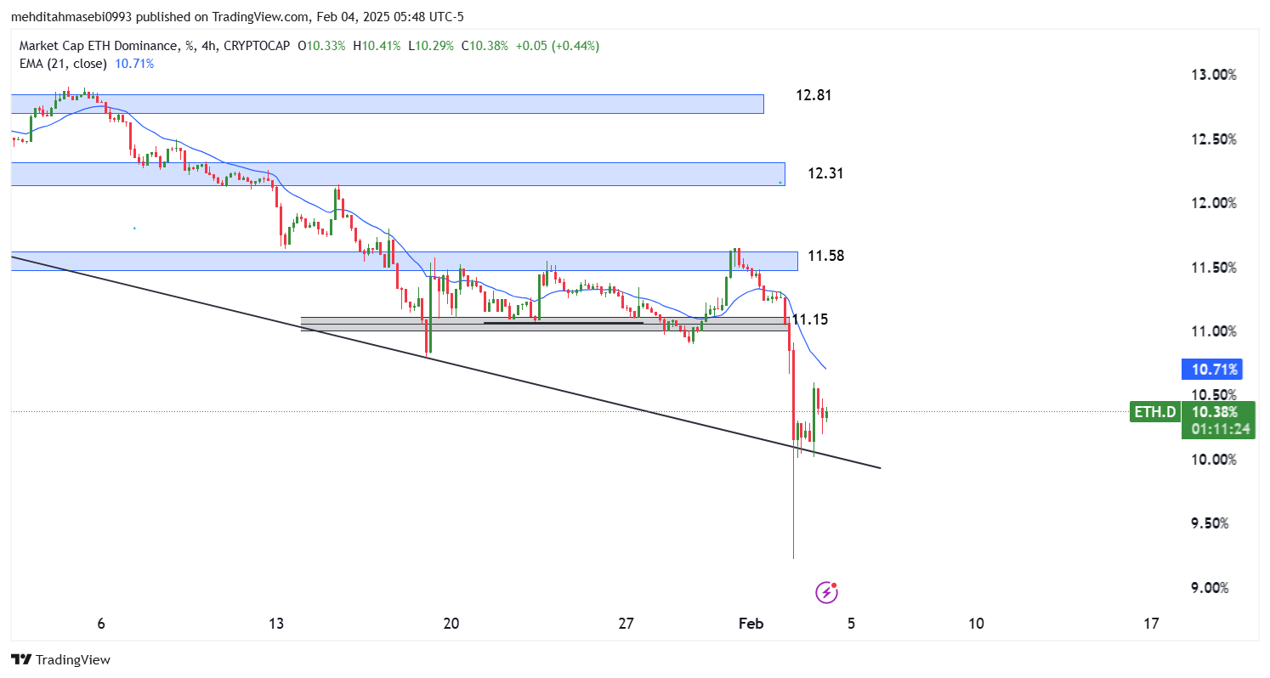The image size is (1270, 678).
Task: Click the TradingView logo at bottom left
Action: coord(60,659)
